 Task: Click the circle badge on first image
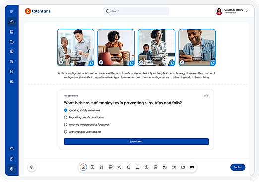61,62
